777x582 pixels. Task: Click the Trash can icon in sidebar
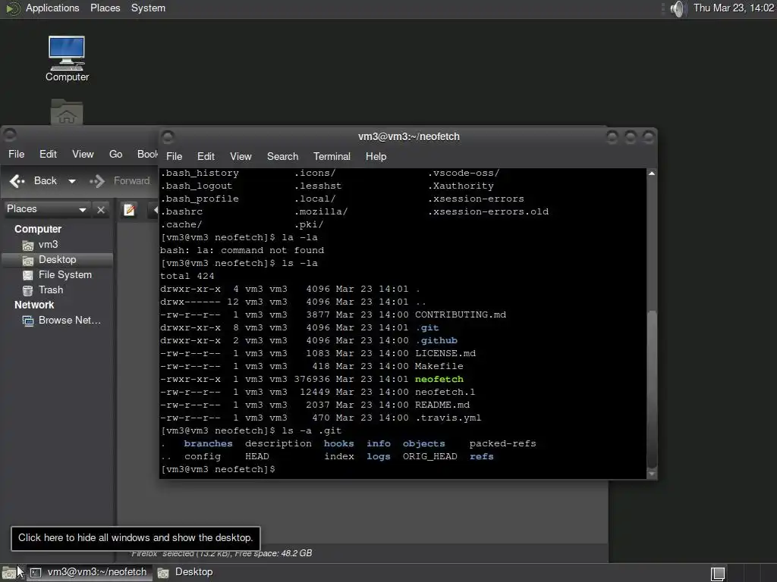coord(28,290)
